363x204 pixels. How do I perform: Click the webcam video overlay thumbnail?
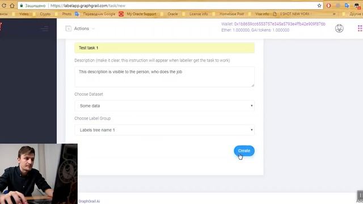tap(39, 174)
